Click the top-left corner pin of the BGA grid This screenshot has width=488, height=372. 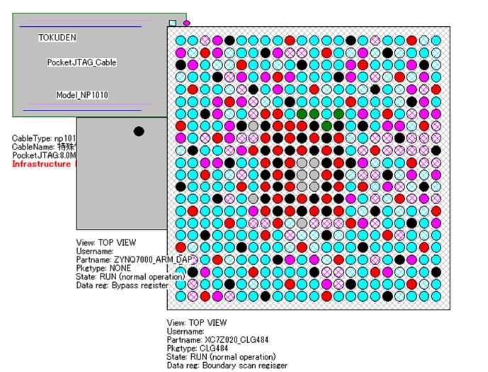click(x=181, y=40)
